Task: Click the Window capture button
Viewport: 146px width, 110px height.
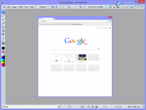Action: click(41, 7)
